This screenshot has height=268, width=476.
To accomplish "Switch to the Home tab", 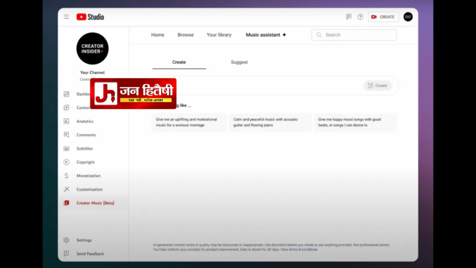I will (158, 35).
